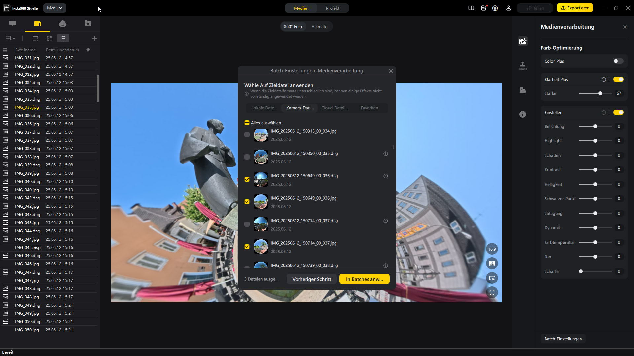Switch to list view icon
Image resolution: width=634 pixels, height=356 pixels.
[x=63, y=39]
